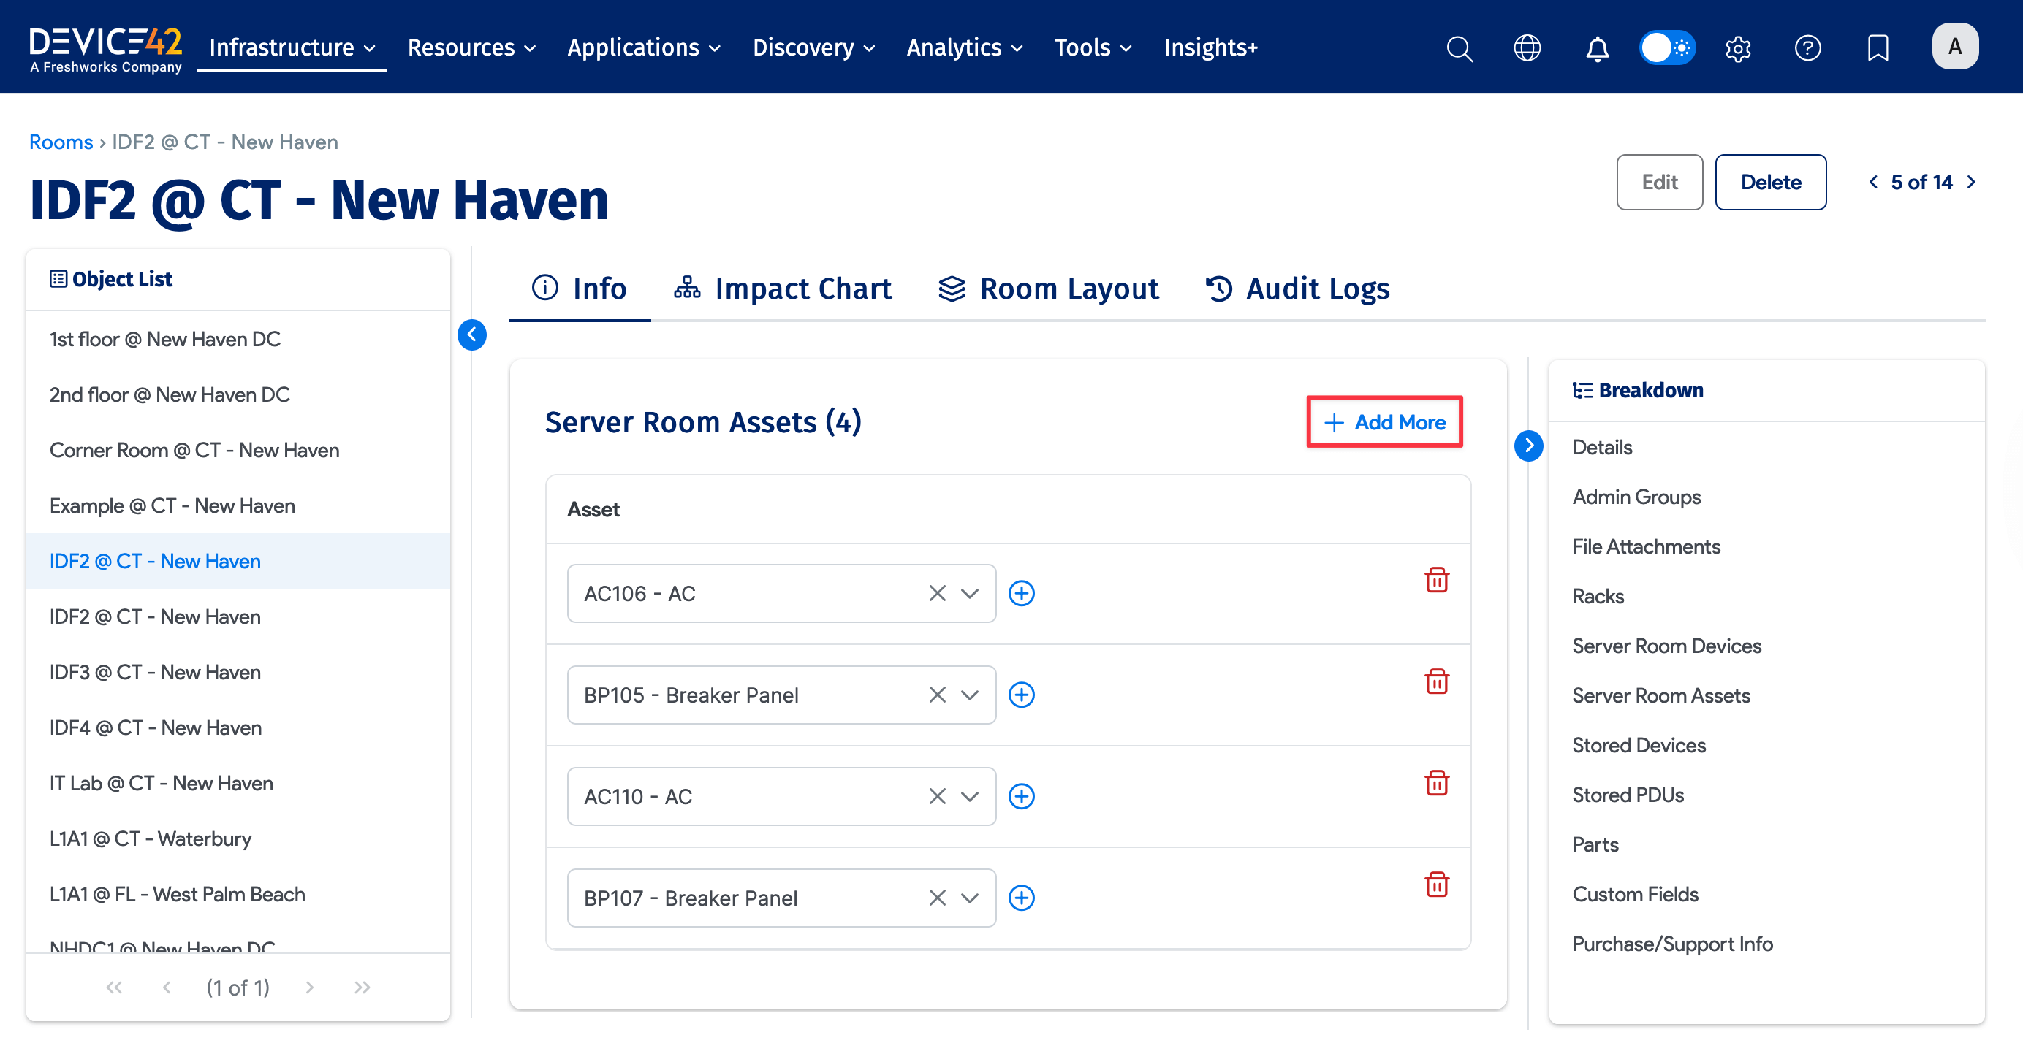Screen dimensions: 2023x1043
Task: Collapse the Object List side panel
Action: pos(472,335)
